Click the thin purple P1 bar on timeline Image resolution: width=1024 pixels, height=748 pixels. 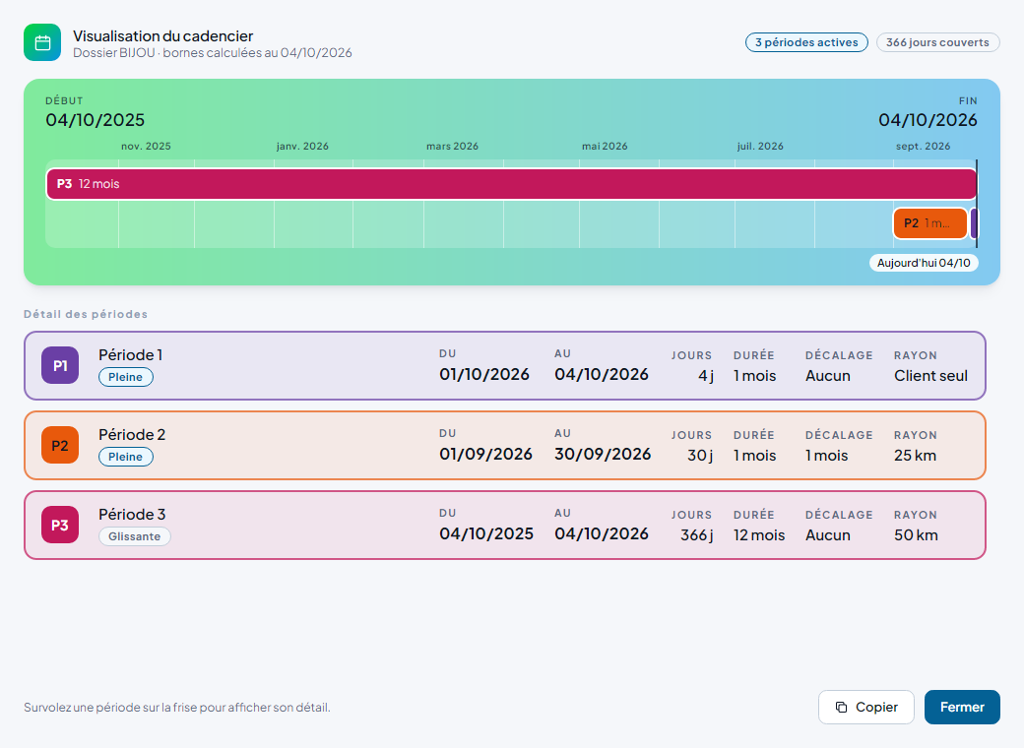[974, 223]
